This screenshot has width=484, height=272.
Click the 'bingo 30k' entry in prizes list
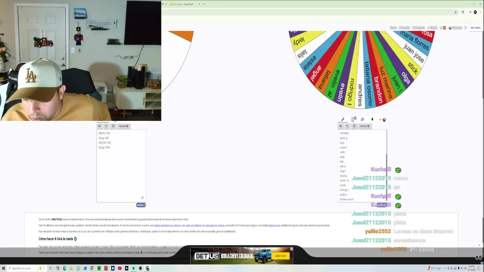[104, 138]
